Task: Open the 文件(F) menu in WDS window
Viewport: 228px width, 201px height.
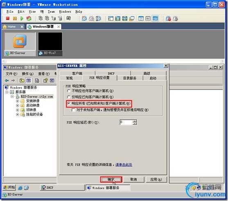Action: point(11,74)
